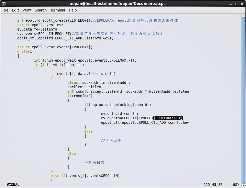This screenshot has width=246, height=188.
Task: Click the 'for(int i=0;i<fdnum;++i)' line
Action: coord(59,65)
